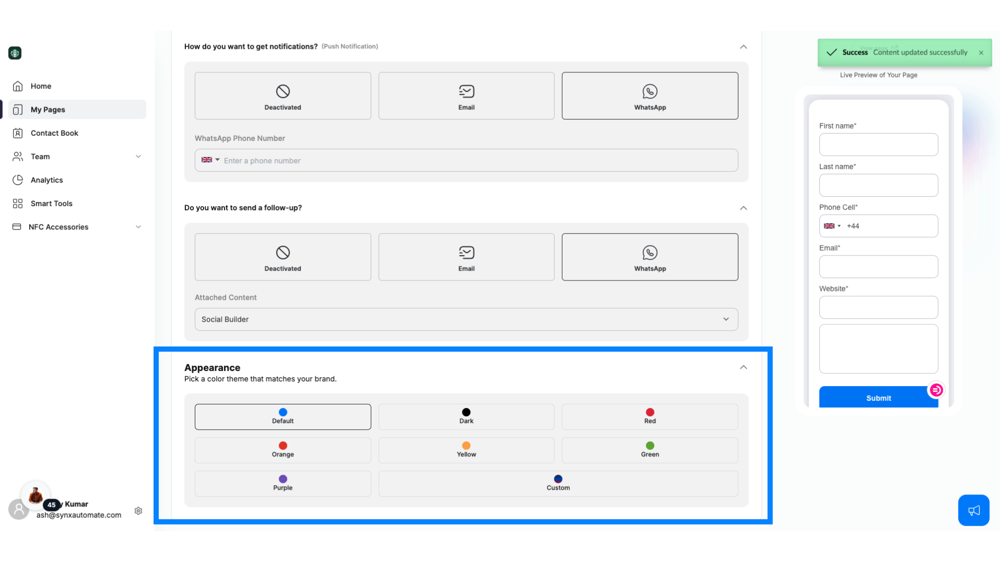Select the Dark color theme
This screenshot has height=562, width=1000.
(x=466, y=416)
